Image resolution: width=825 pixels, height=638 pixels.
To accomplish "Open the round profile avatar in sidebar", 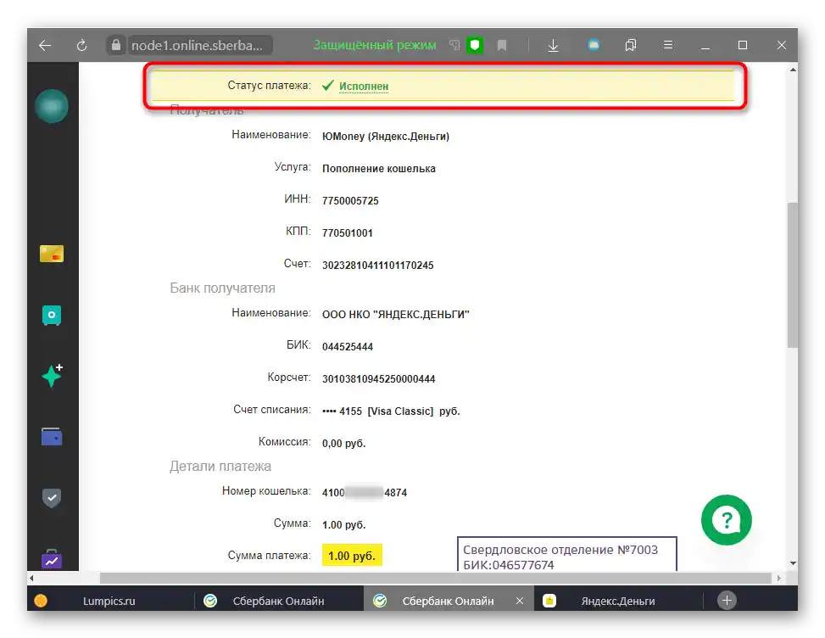I will click(52, 106).
